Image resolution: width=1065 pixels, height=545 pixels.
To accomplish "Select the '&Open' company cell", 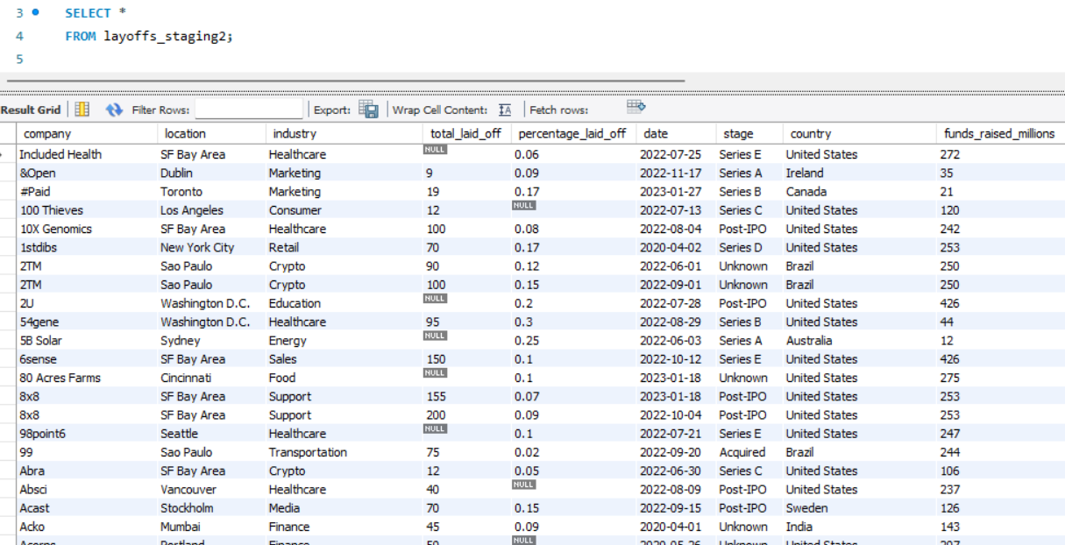I will (87, 173).
